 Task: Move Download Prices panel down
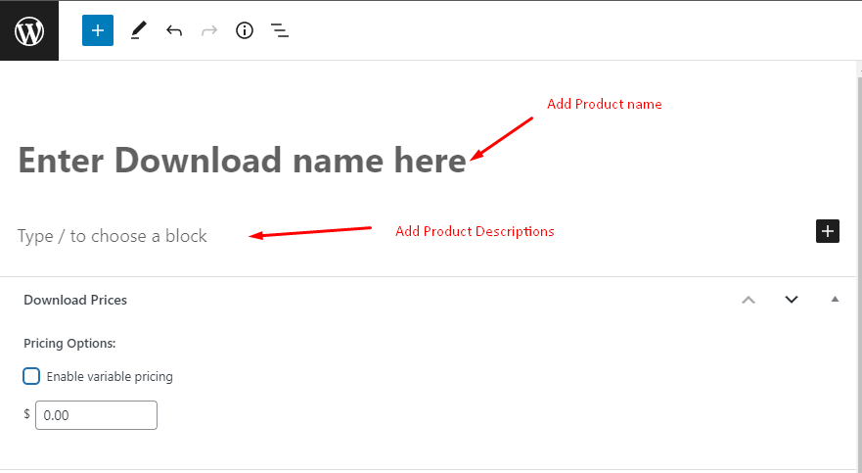792,300
